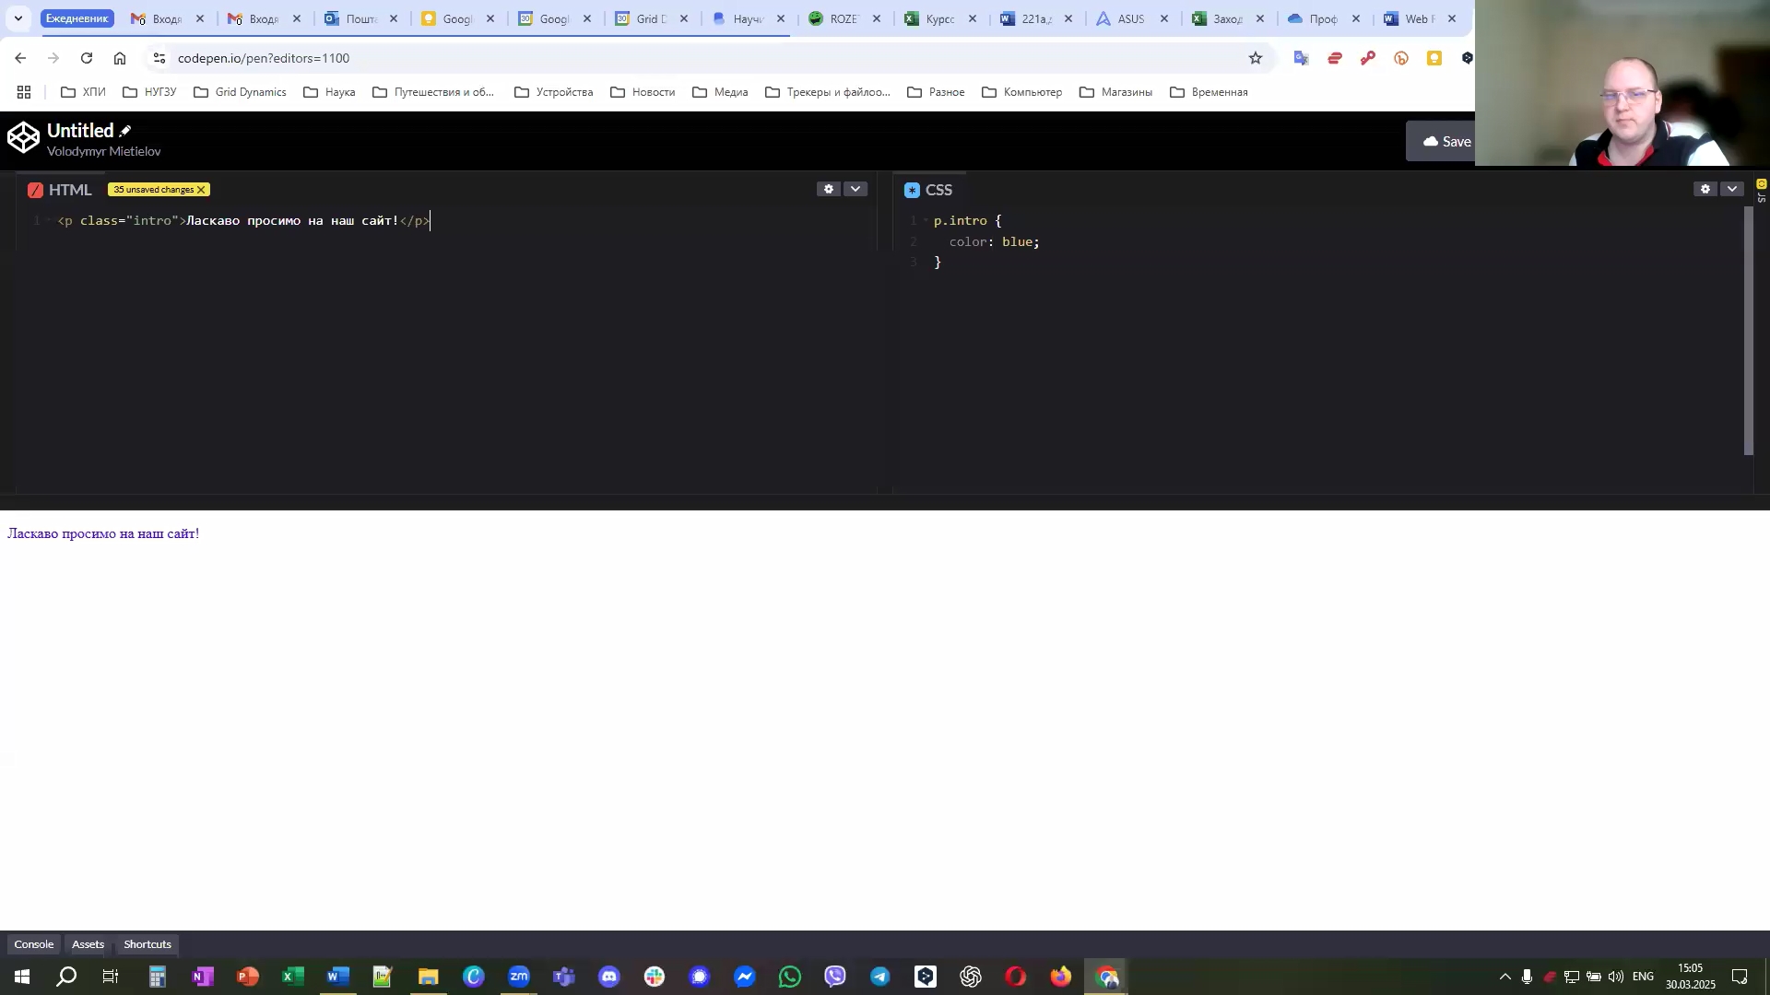Edit pen title with the pencil icon
1770x995 pixels.
pyautogui.click(x=125, y=131)
